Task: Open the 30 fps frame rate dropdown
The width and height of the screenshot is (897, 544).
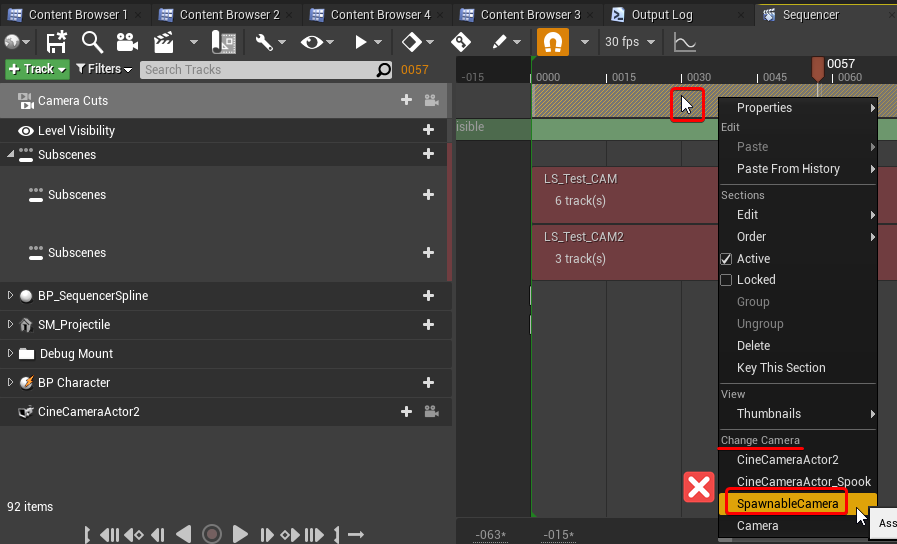Action: (630, 42)
